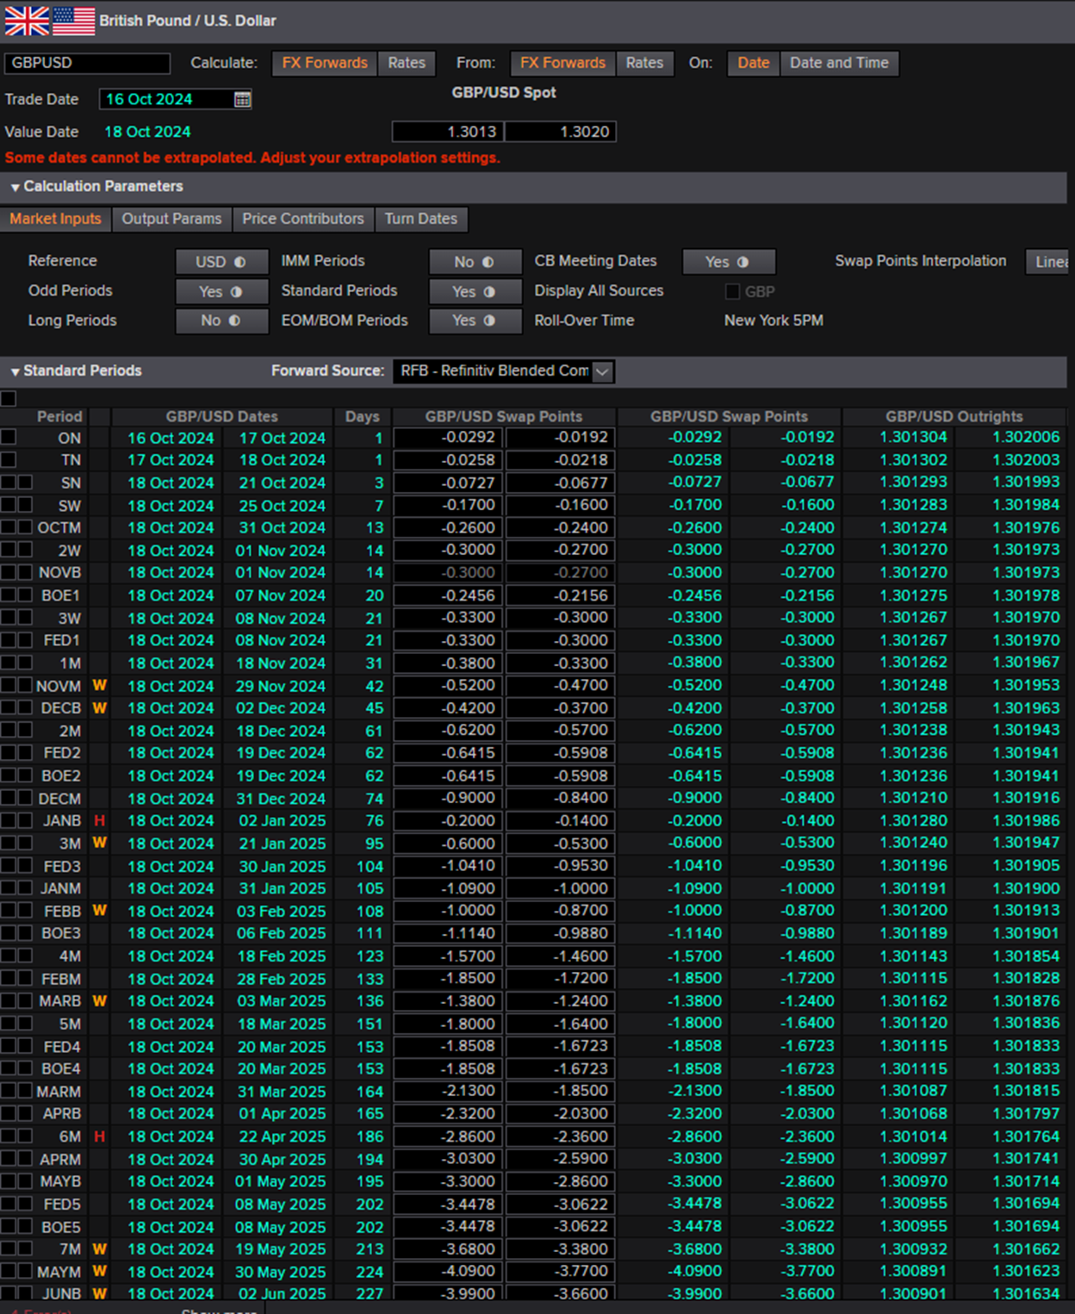Select Rates in the Calculate option
This screenshot has width=1075, height=1314.
click(x=407, y=63)
